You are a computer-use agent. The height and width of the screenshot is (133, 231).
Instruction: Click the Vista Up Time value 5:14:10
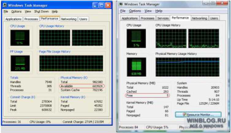coord(214,99)
